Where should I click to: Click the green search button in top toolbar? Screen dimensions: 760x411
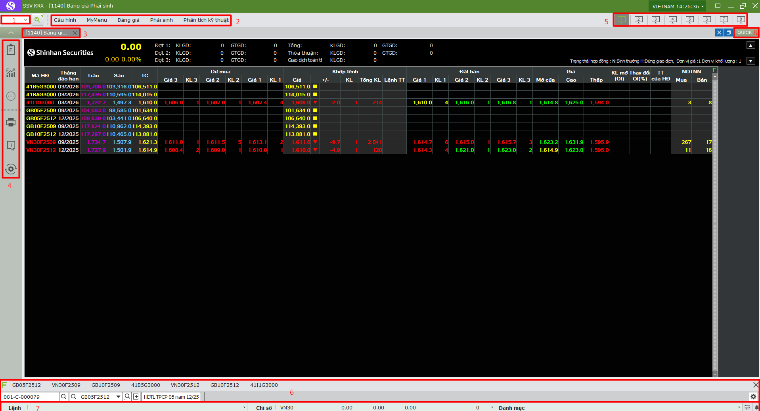(37, 20)
